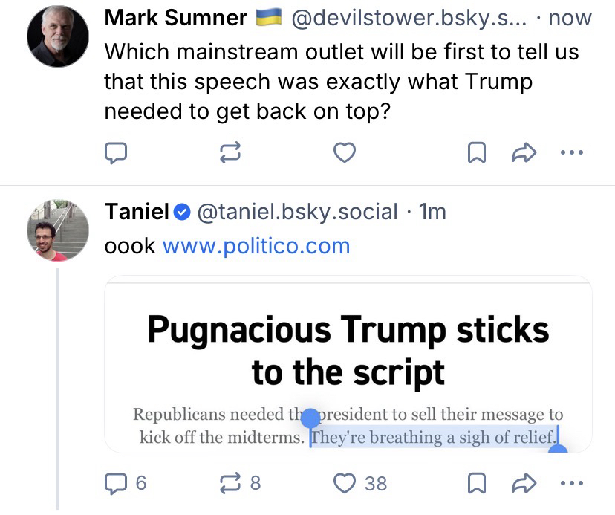This screenshot has width=615, height=515.
Task: Open more options on Mark Sumner's post
Action: [x=572, y=153]
